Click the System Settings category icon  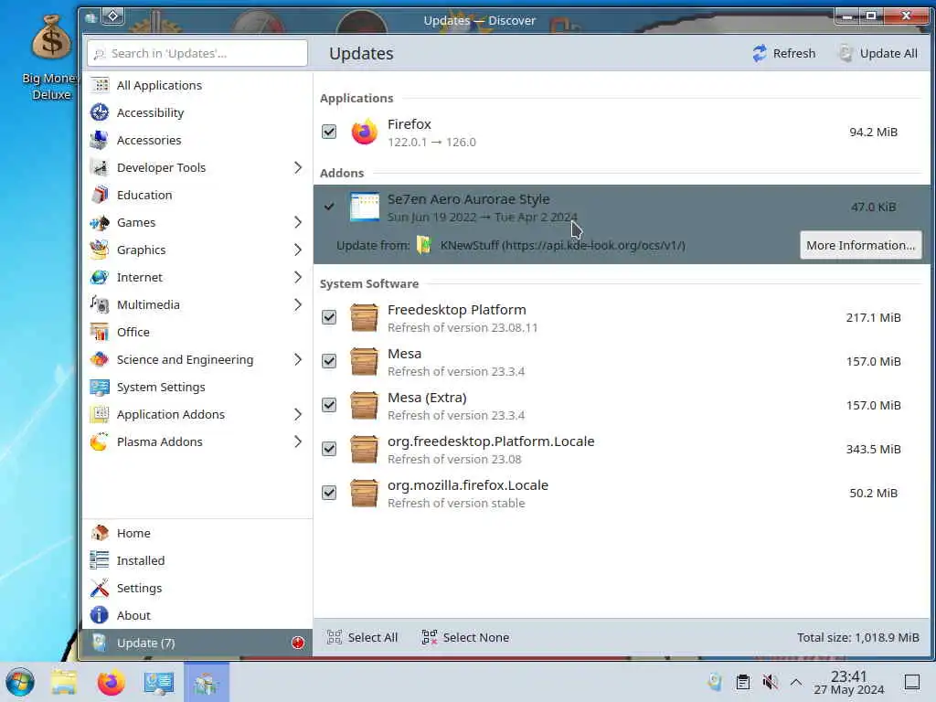(x=100, y=387)
